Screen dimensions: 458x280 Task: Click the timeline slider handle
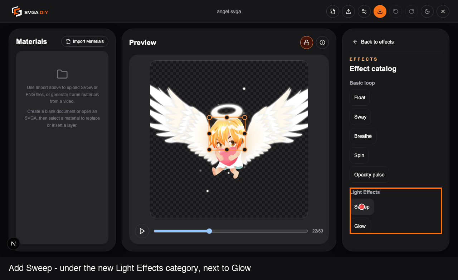click(x=209, y=231)
